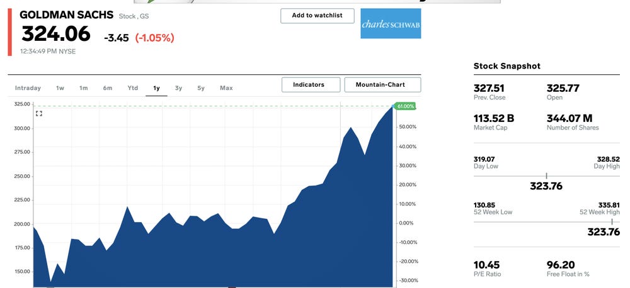
Task: Click the -3.45 price change value
Action: point(116,38)
